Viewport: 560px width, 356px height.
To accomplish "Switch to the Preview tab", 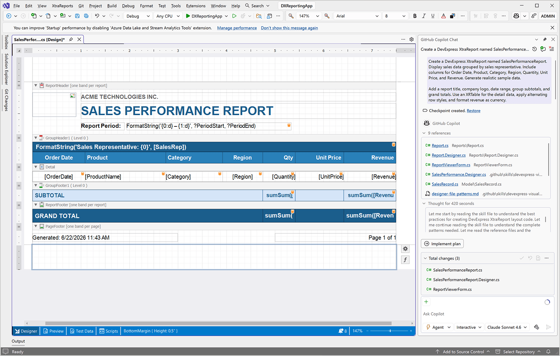I will [x=53, y=331].
